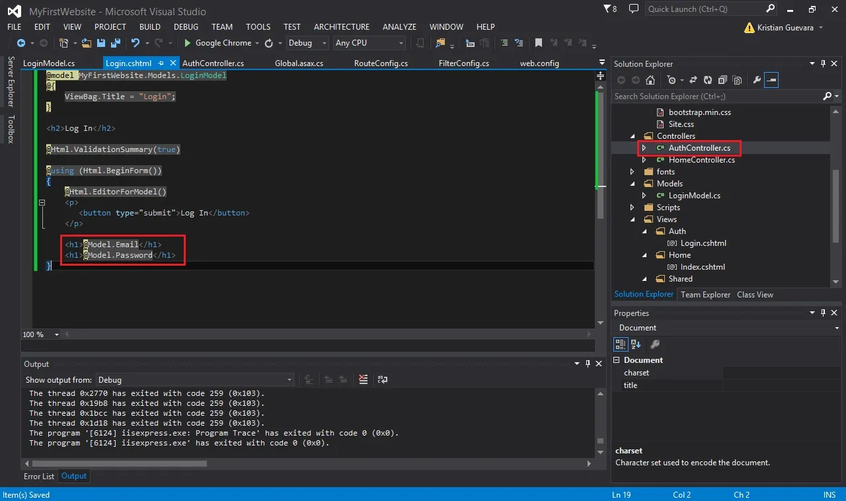The image size is (846, 501).
Task: Click the Save toolbar icon
Action: pos(101,43)
